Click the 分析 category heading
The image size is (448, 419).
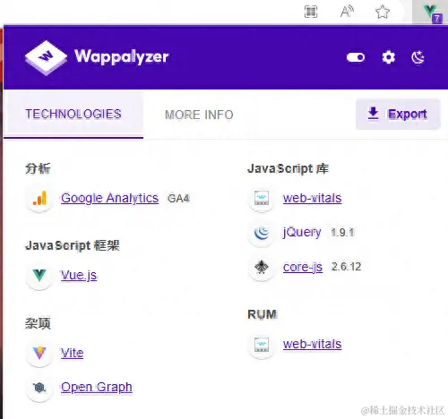tap(38, 168)
